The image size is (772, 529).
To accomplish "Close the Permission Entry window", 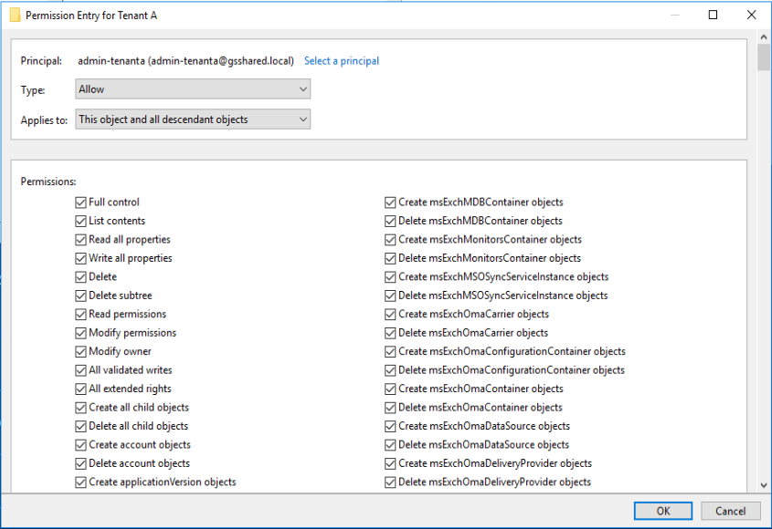I will coord(750,16).
